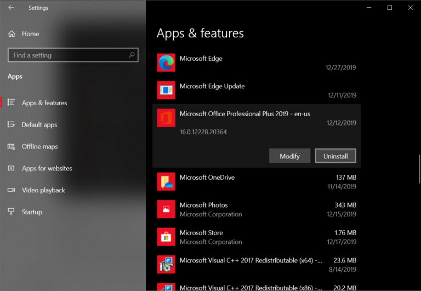The width and height of the screenshot is (421, 291).
Task: Select Visual C++ 2017 Redistributable (x86) entry
Action: (257, 285)
